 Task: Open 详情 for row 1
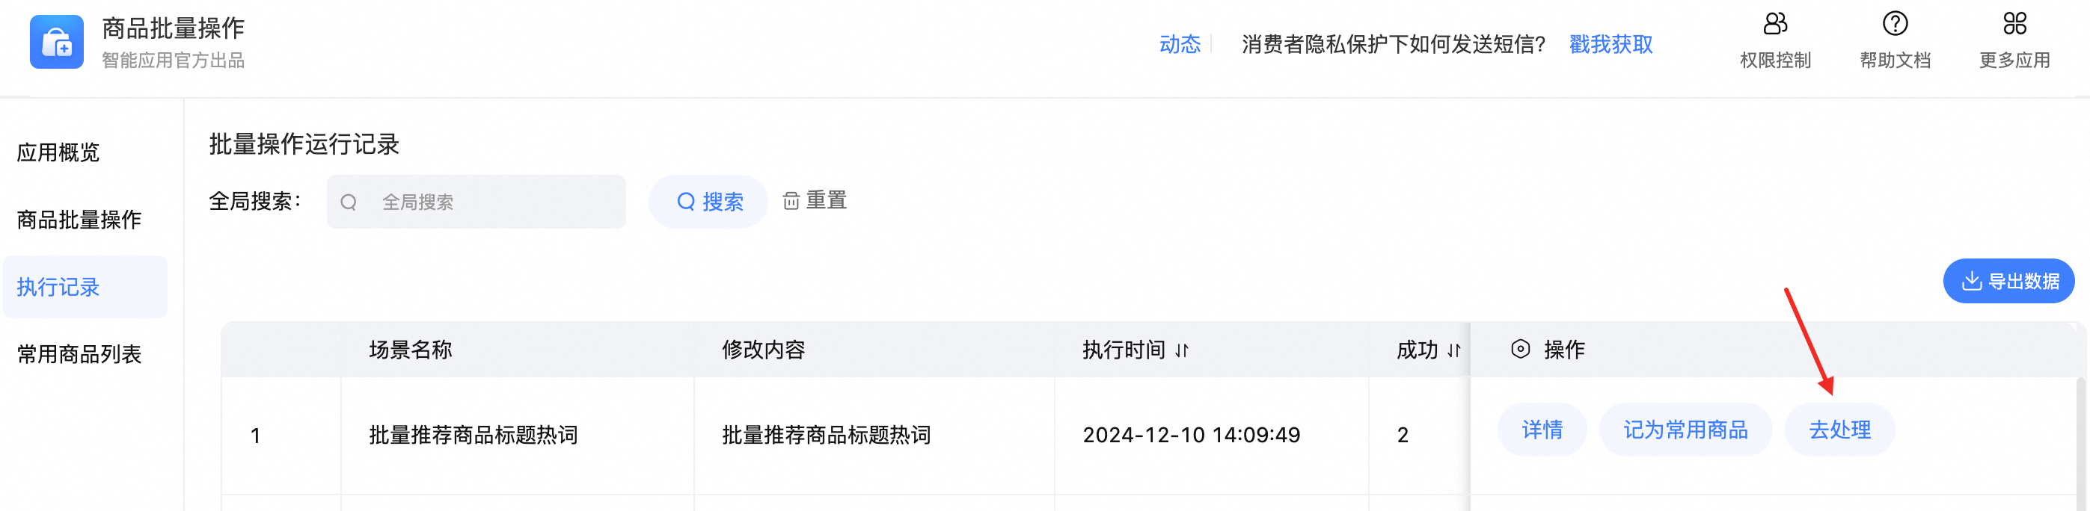tap(1542, 430)
